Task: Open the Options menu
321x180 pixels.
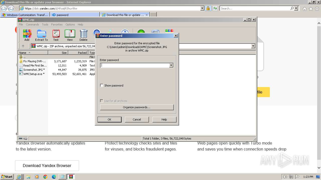Action: pyautogui.click(x=70, y=24)
